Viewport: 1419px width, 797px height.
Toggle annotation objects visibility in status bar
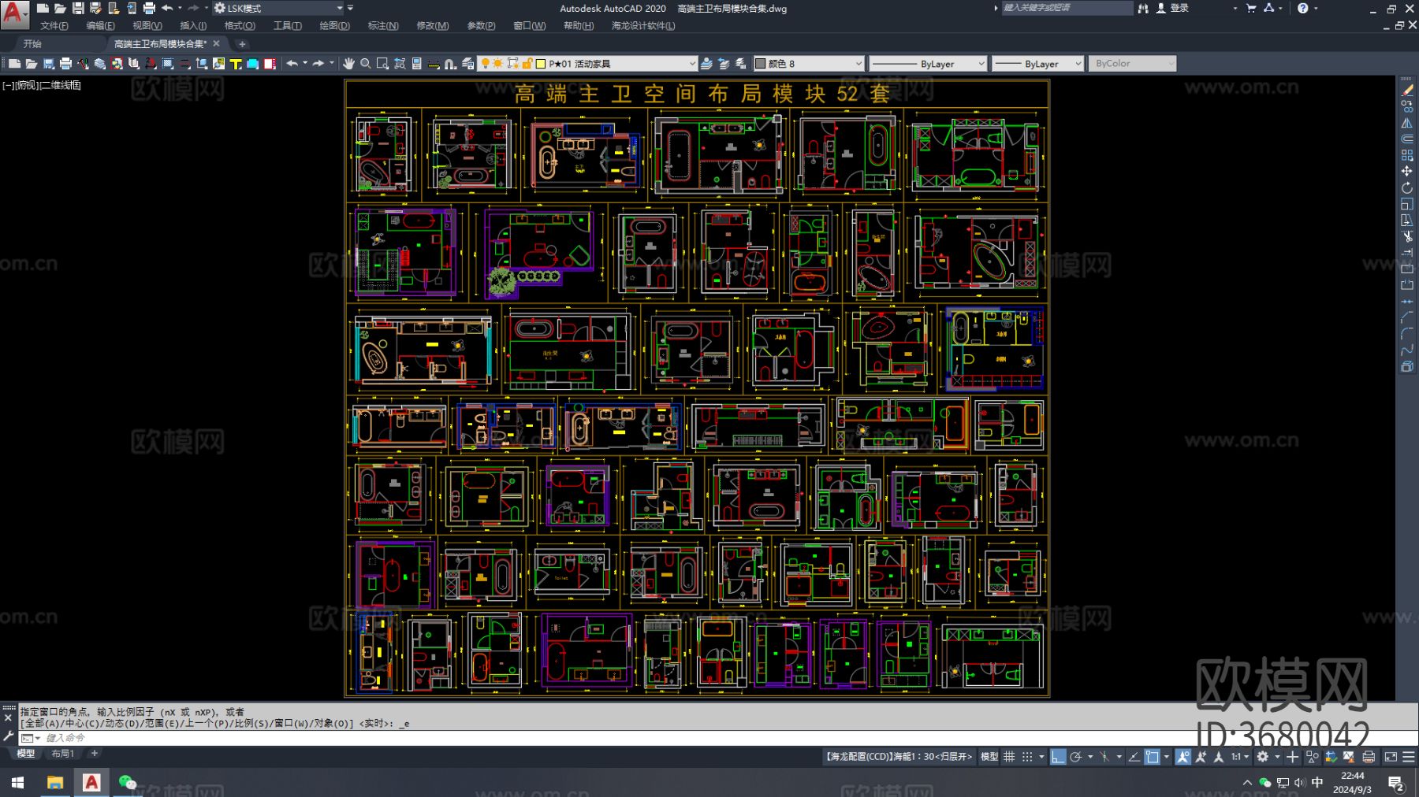point(1182,757)
